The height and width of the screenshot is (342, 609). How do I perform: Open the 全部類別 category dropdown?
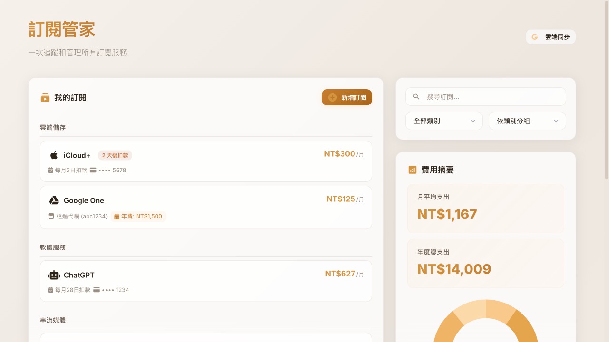[444, 121]
